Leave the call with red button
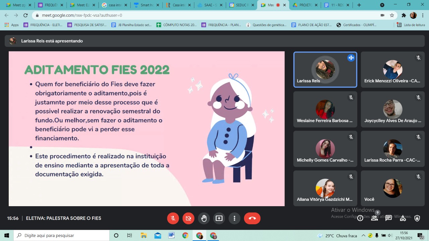429x241 pixels. [252, 218]
